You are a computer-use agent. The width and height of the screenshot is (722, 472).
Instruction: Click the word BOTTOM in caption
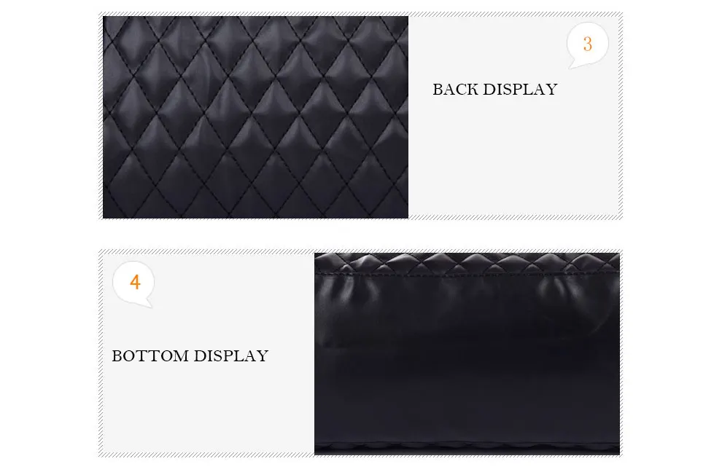coord(150,355)
